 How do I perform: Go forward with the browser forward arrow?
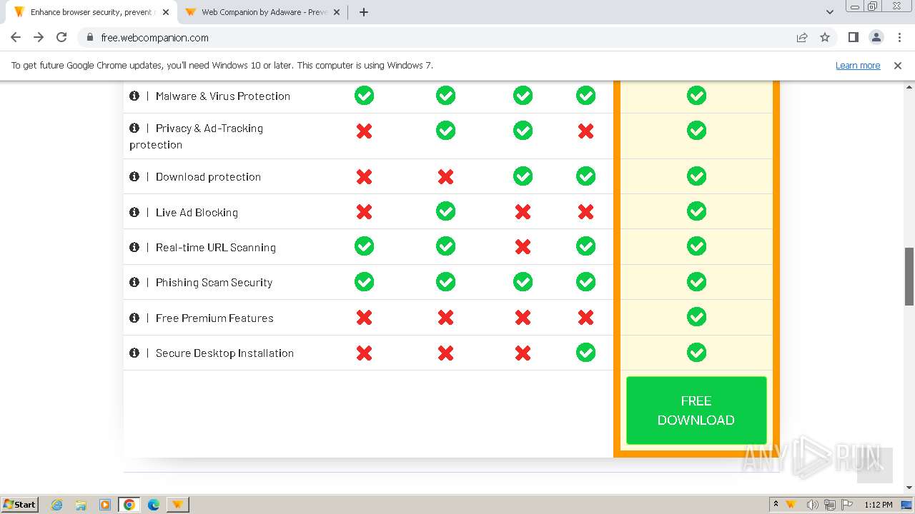pyautogui.click(x=39, y=37)
